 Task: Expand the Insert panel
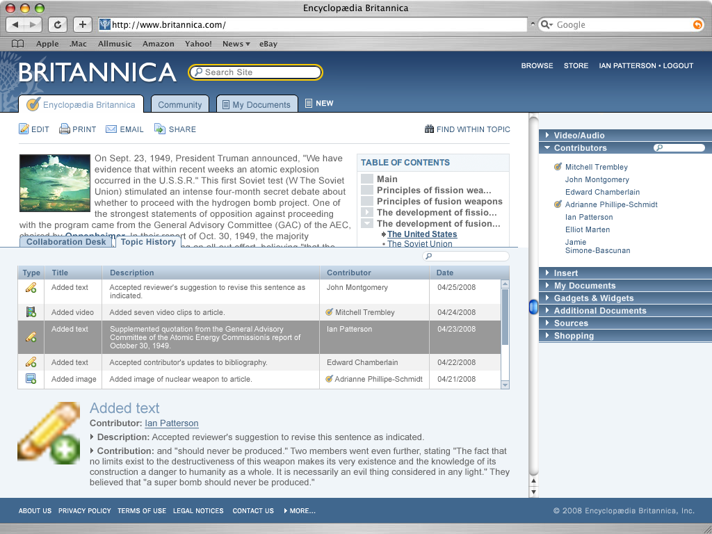tap(547, 273)
